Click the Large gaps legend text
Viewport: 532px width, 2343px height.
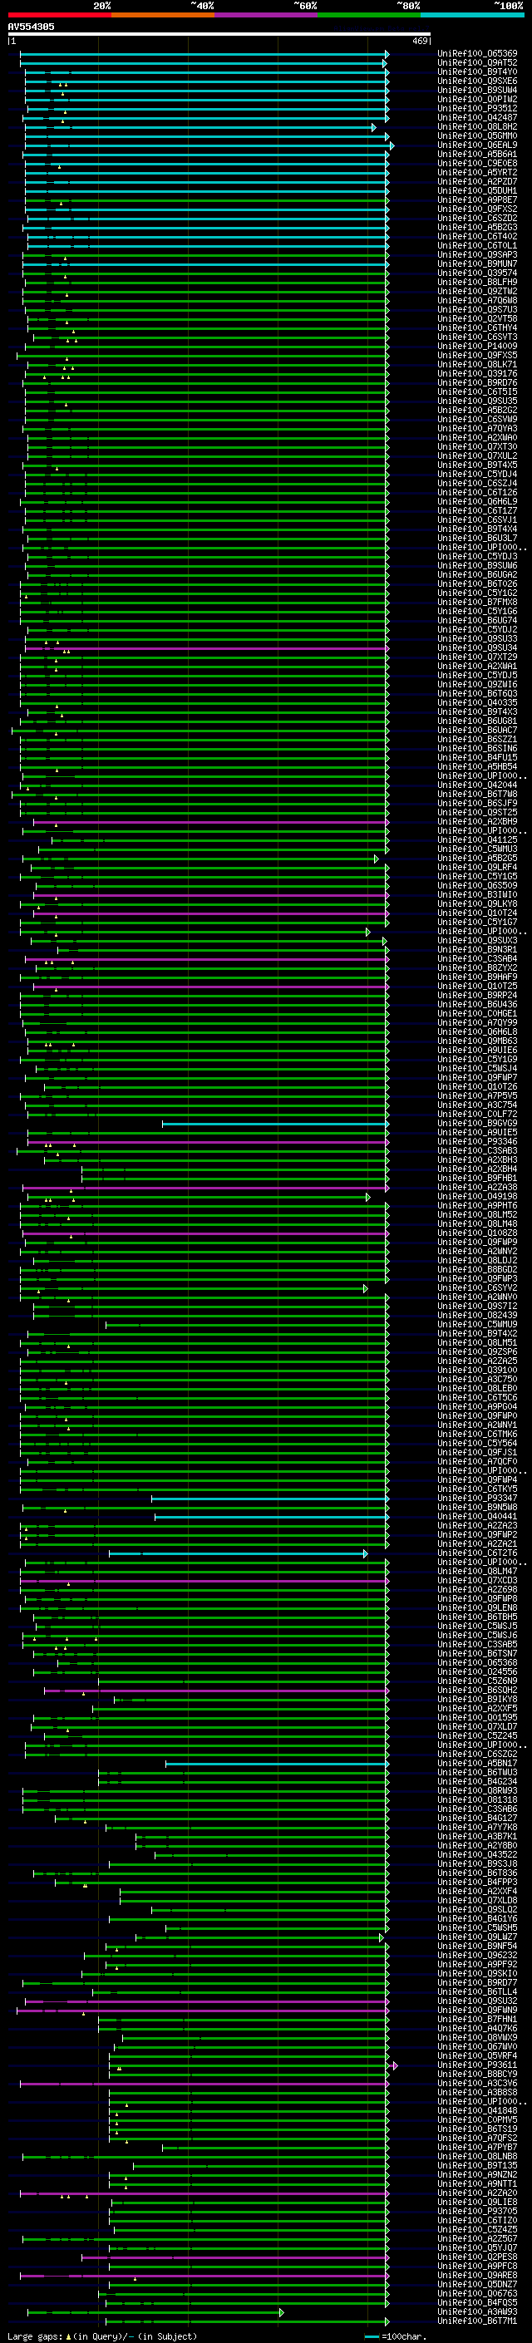click(37, 2336)
